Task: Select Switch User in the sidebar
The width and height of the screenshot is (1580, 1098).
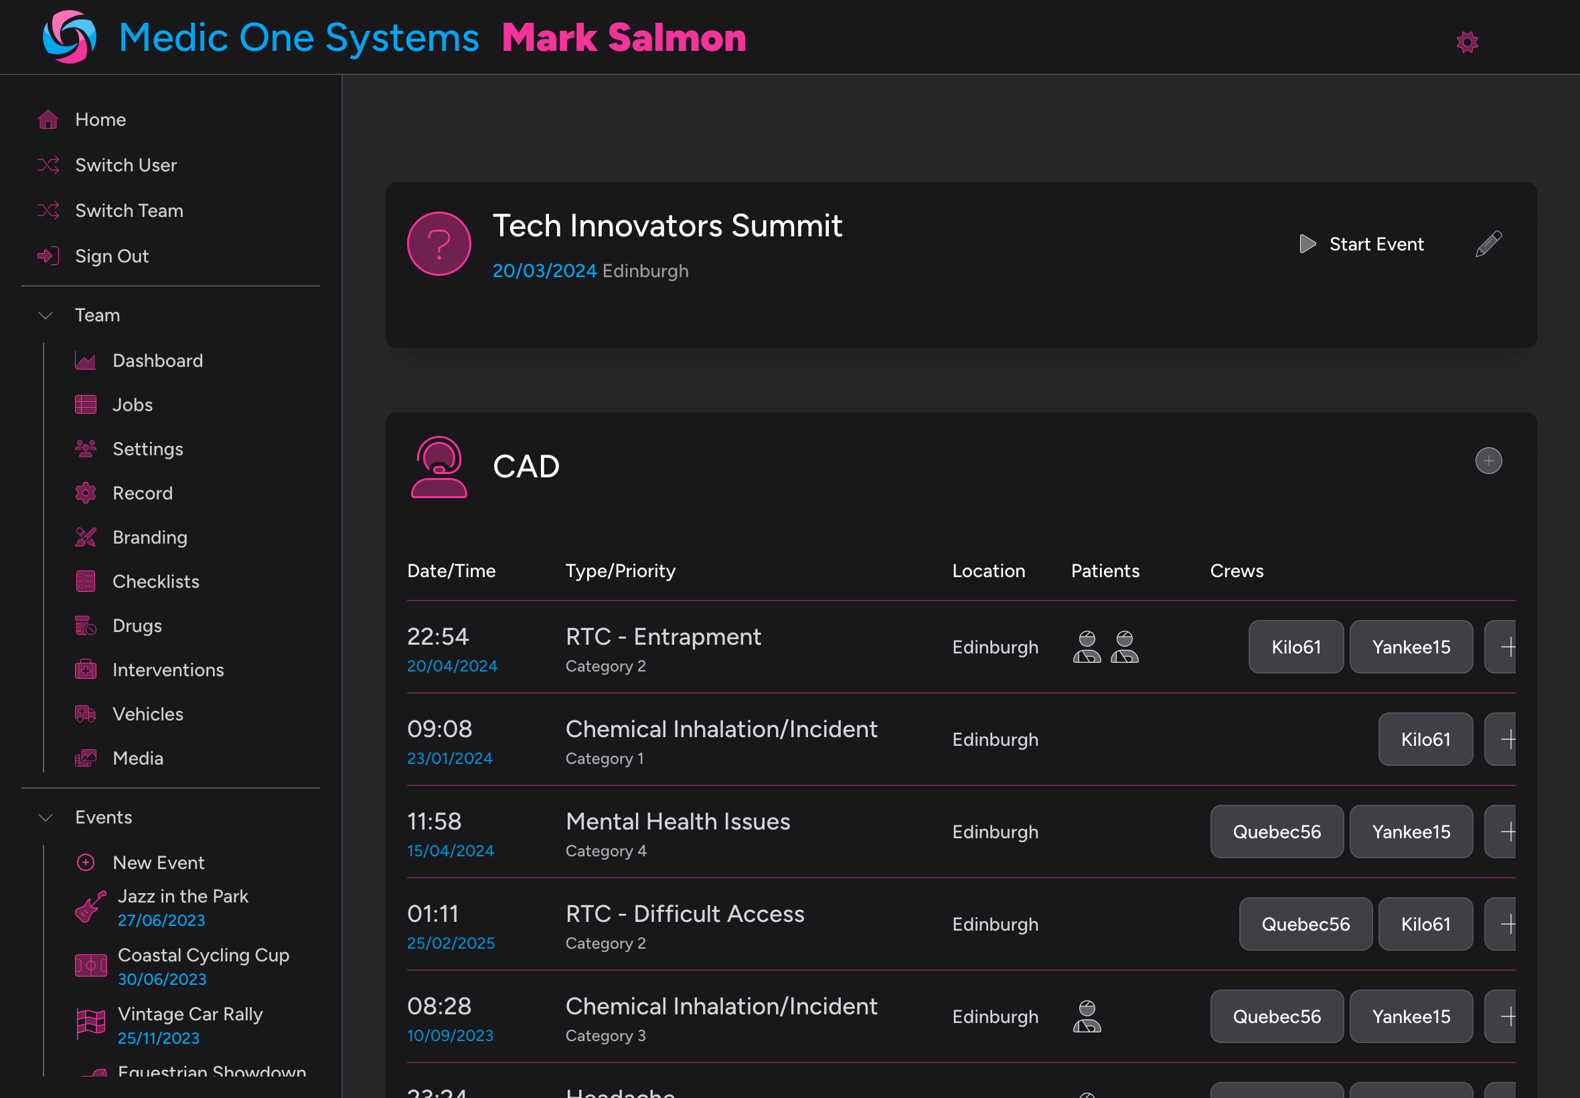Action: pos(125,165)
